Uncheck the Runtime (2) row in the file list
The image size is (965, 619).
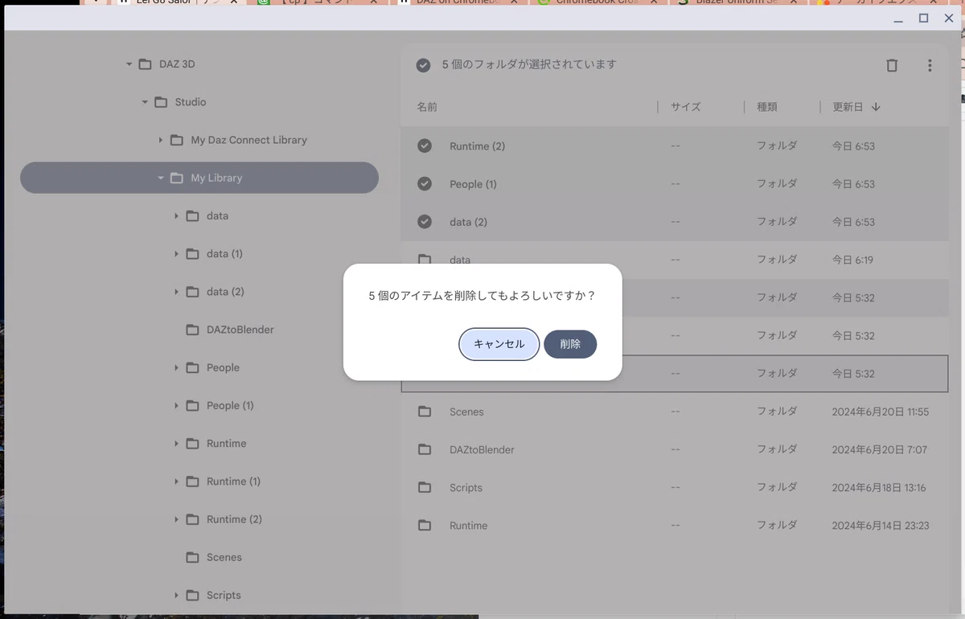click(425, 146)
